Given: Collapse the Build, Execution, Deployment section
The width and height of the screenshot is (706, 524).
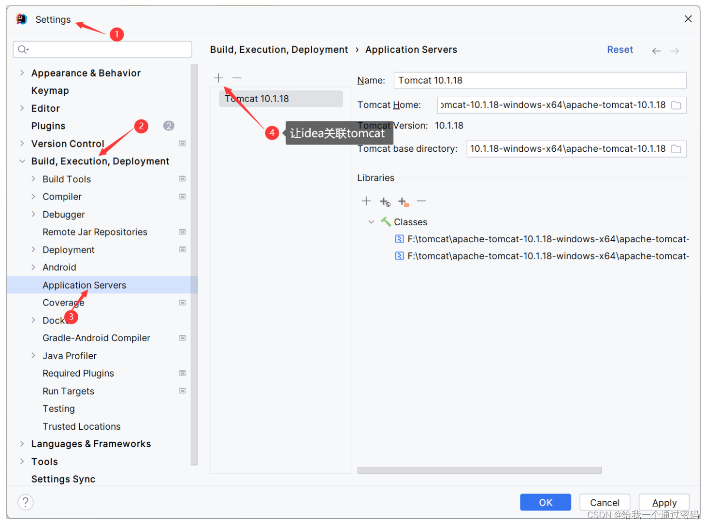Looking at the screenshot, I should [22, 161].
